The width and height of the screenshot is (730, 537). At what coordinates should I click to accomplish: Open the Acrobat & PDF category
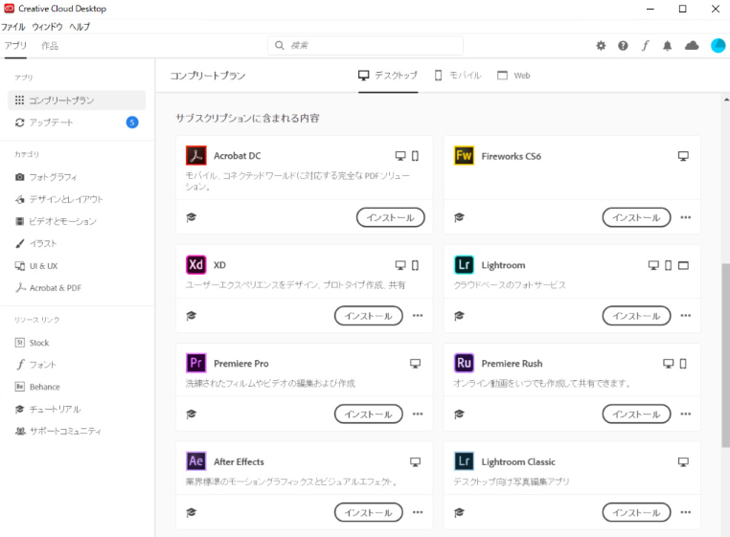48,287
